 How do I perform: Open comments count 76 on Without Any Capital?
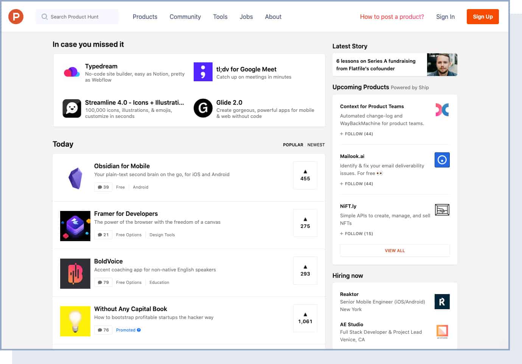(x=103, y=330)
